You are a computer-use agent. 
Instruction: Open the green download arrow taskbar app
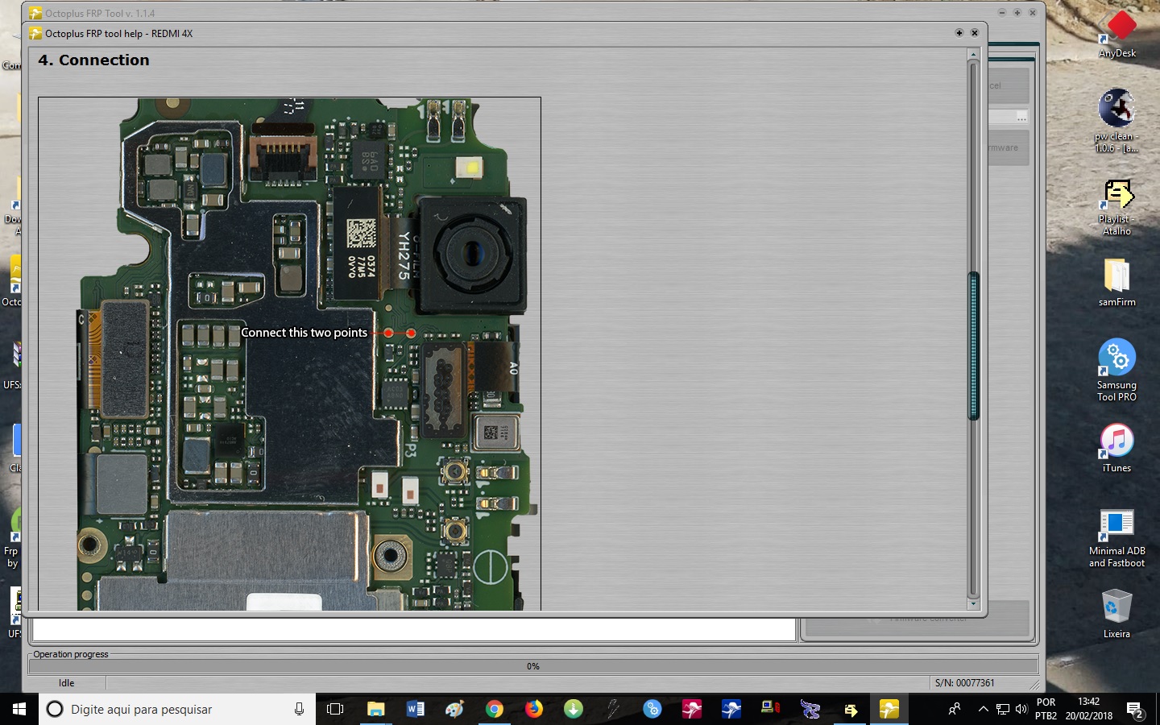tap(573, 709)
